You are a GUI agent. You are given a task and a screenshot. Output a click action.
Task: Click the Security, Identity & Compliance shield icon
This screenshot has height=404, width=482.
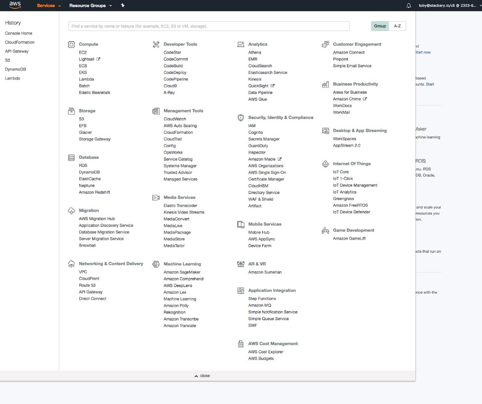point(241,118)
